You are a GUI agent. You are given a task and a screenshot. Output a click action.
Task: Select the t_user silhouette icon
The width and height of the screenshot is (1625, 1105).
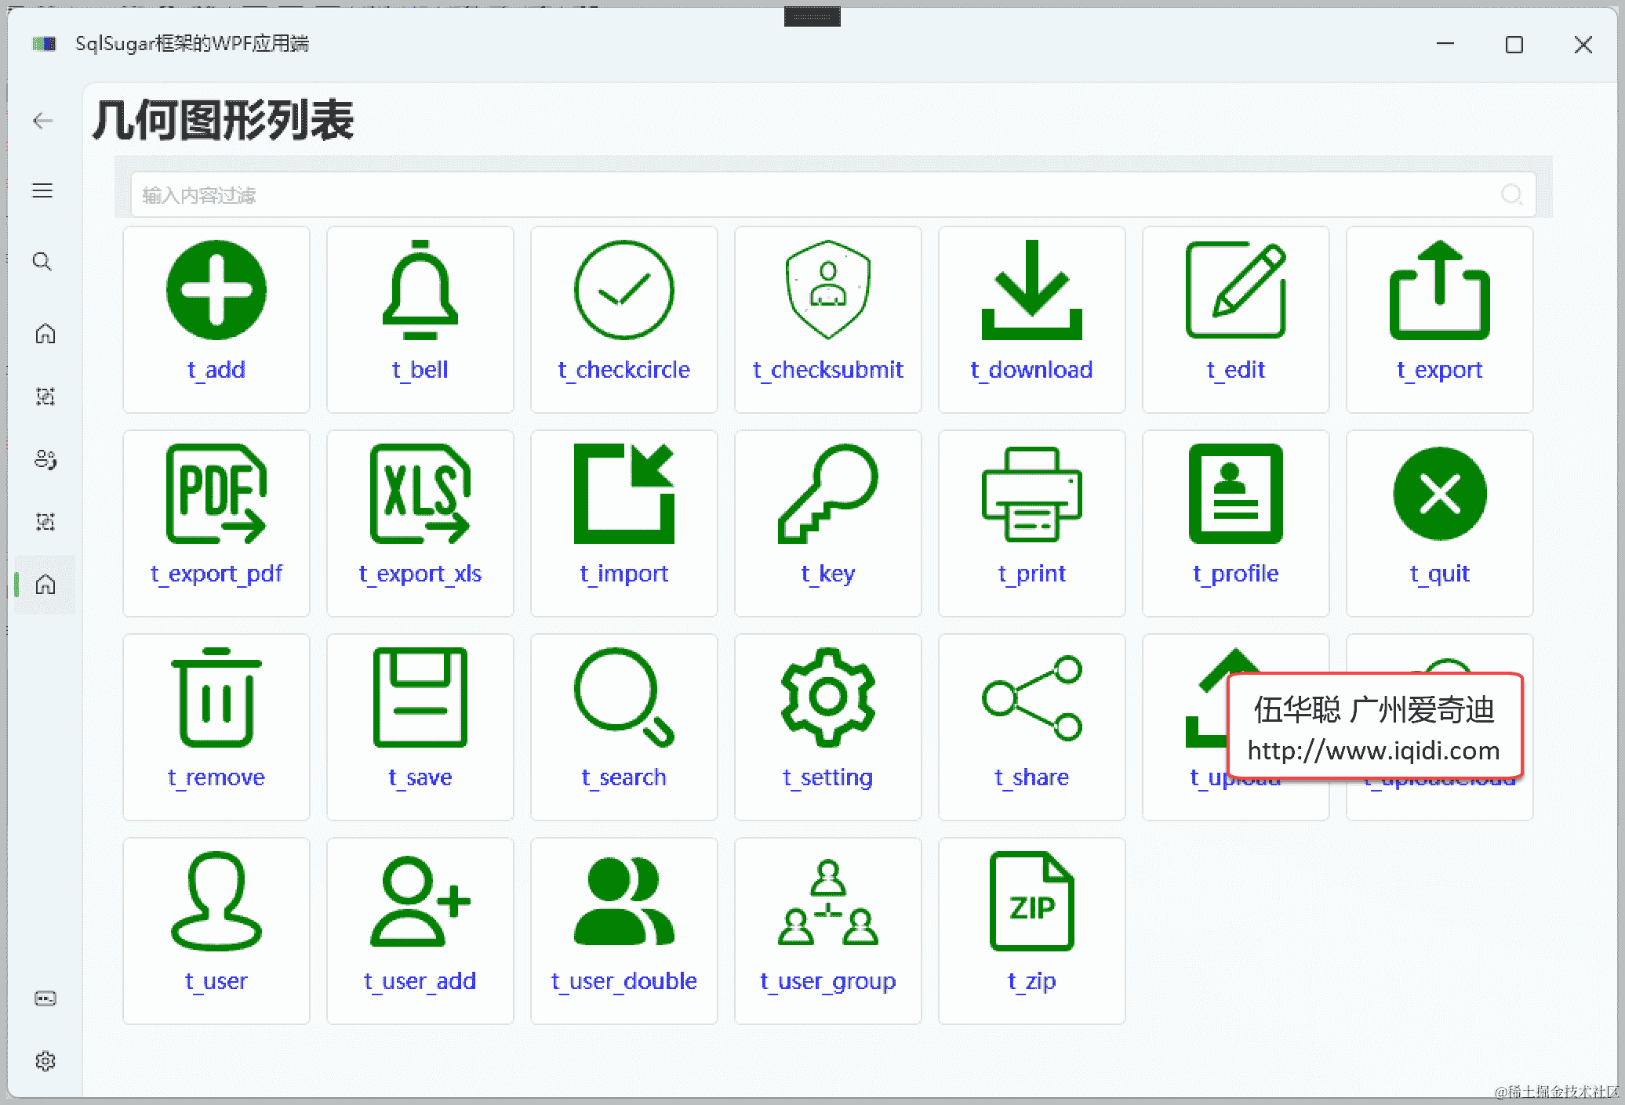point(216,901)
